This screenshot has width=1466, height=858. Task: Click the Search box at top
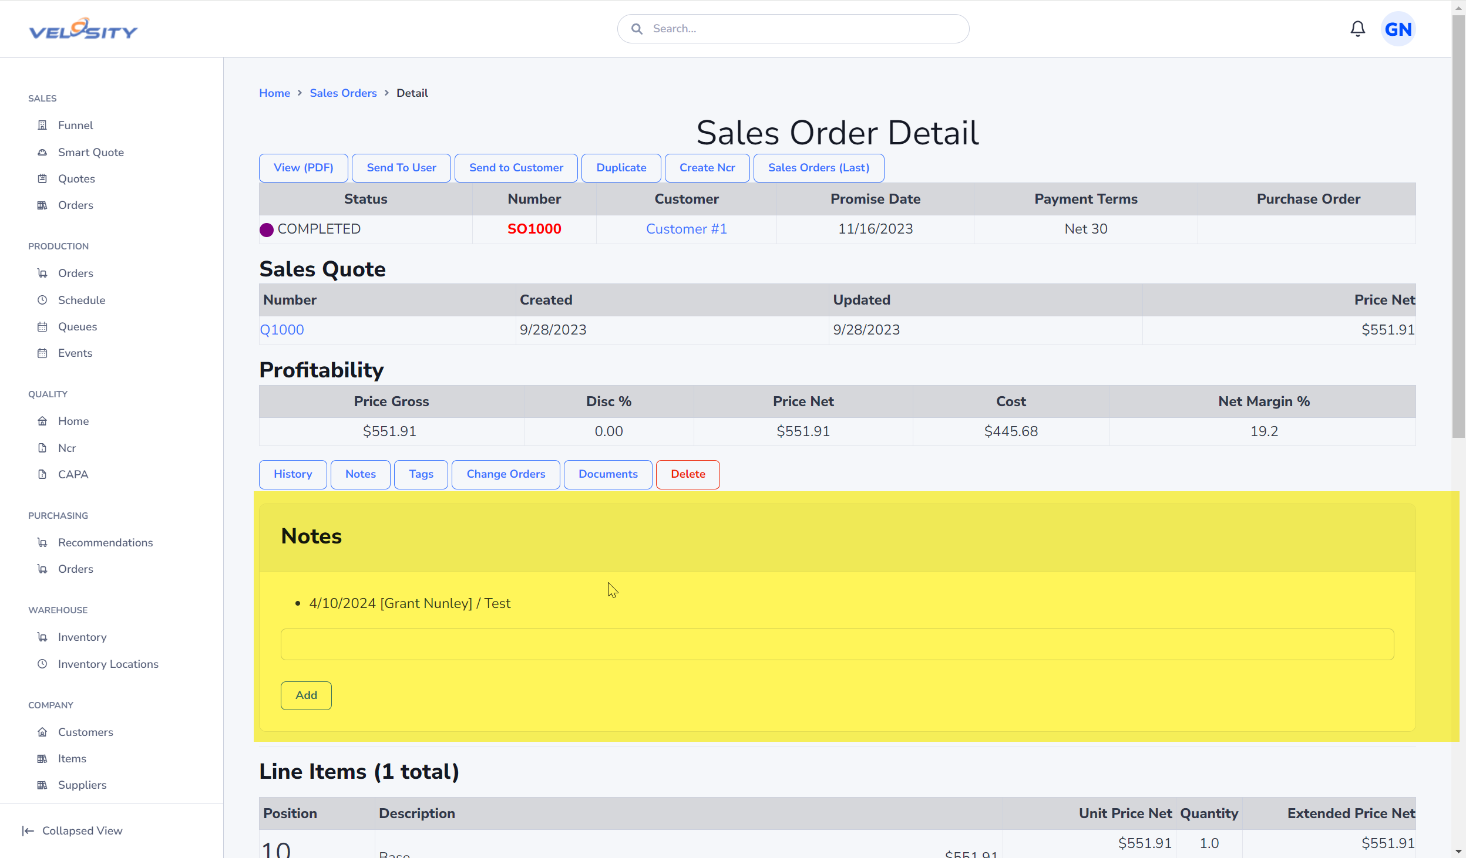(793, 29)
